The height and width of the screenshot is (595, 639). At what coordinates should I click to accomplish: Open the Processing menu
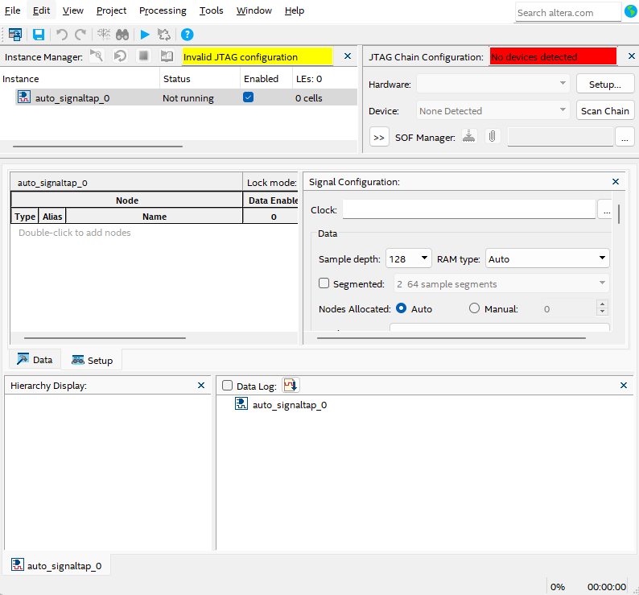pos(163,10)
